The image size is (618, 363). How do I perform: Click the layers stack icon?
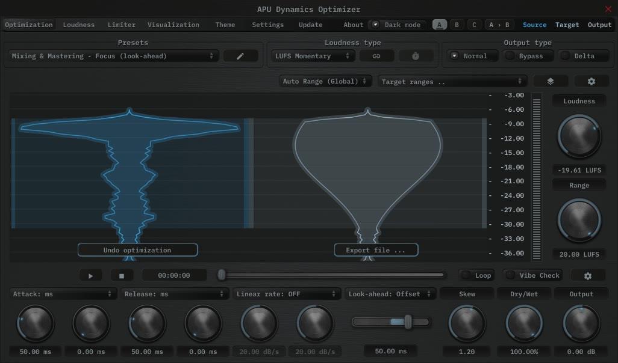(x=551, y=81)
